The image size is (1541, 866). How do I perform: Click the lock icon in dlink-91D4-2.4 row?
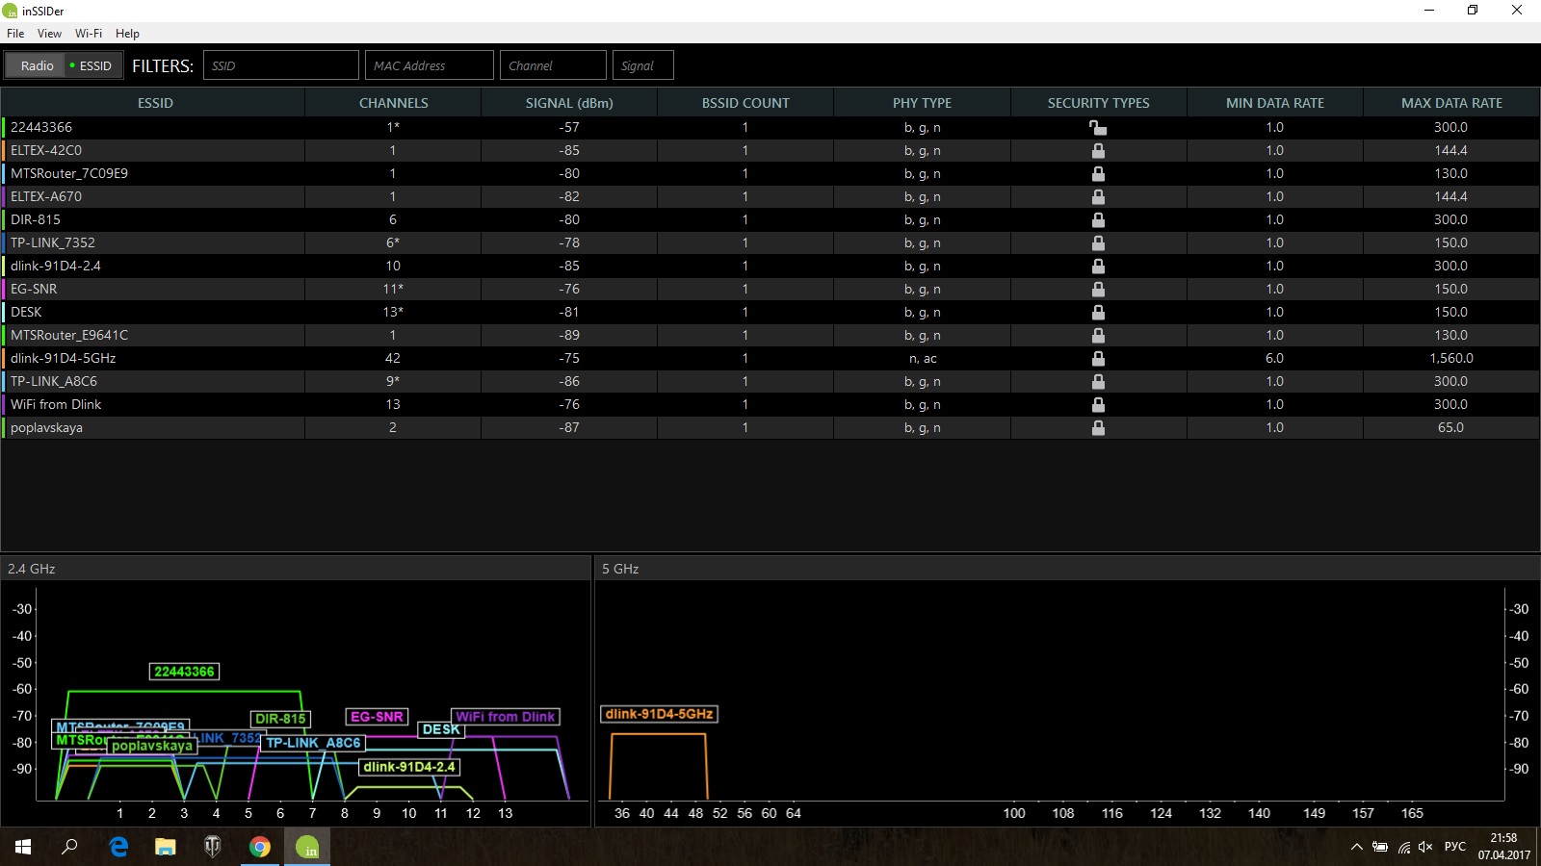[x=1098, y=266]
